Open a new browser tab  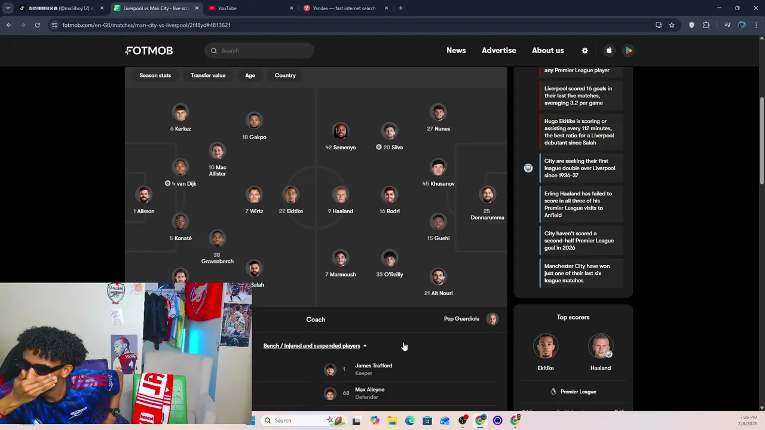(400, 8)
